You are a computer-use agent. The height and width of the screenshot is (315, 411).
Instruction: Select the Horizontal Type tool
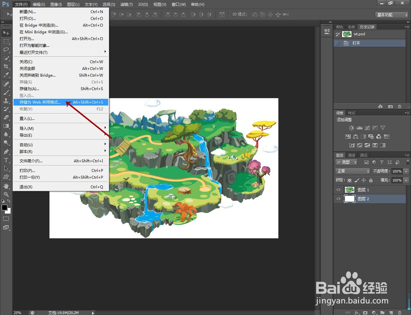coord(6,160)
